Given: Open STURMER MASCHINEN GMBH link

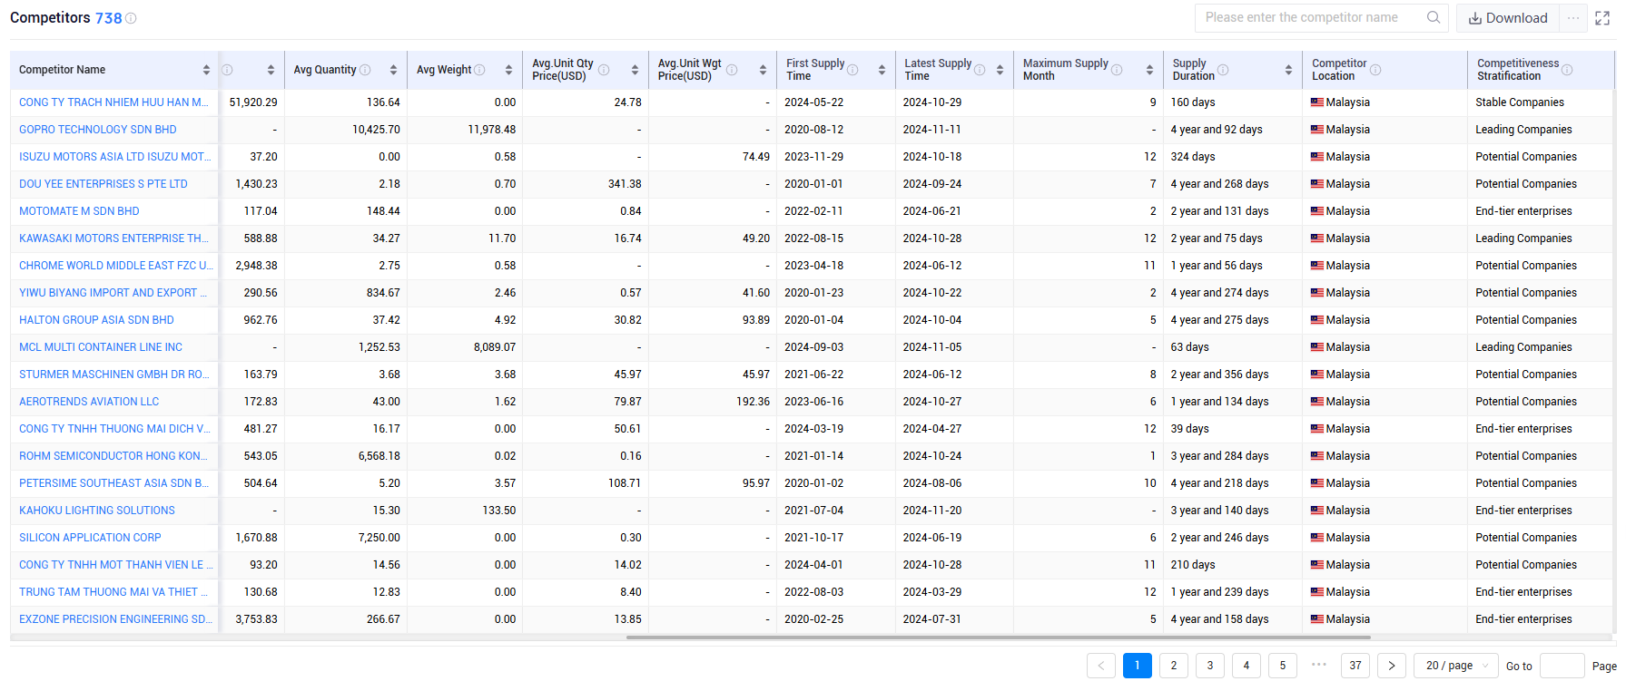Looking at the screenshot, I should (114, 375).
